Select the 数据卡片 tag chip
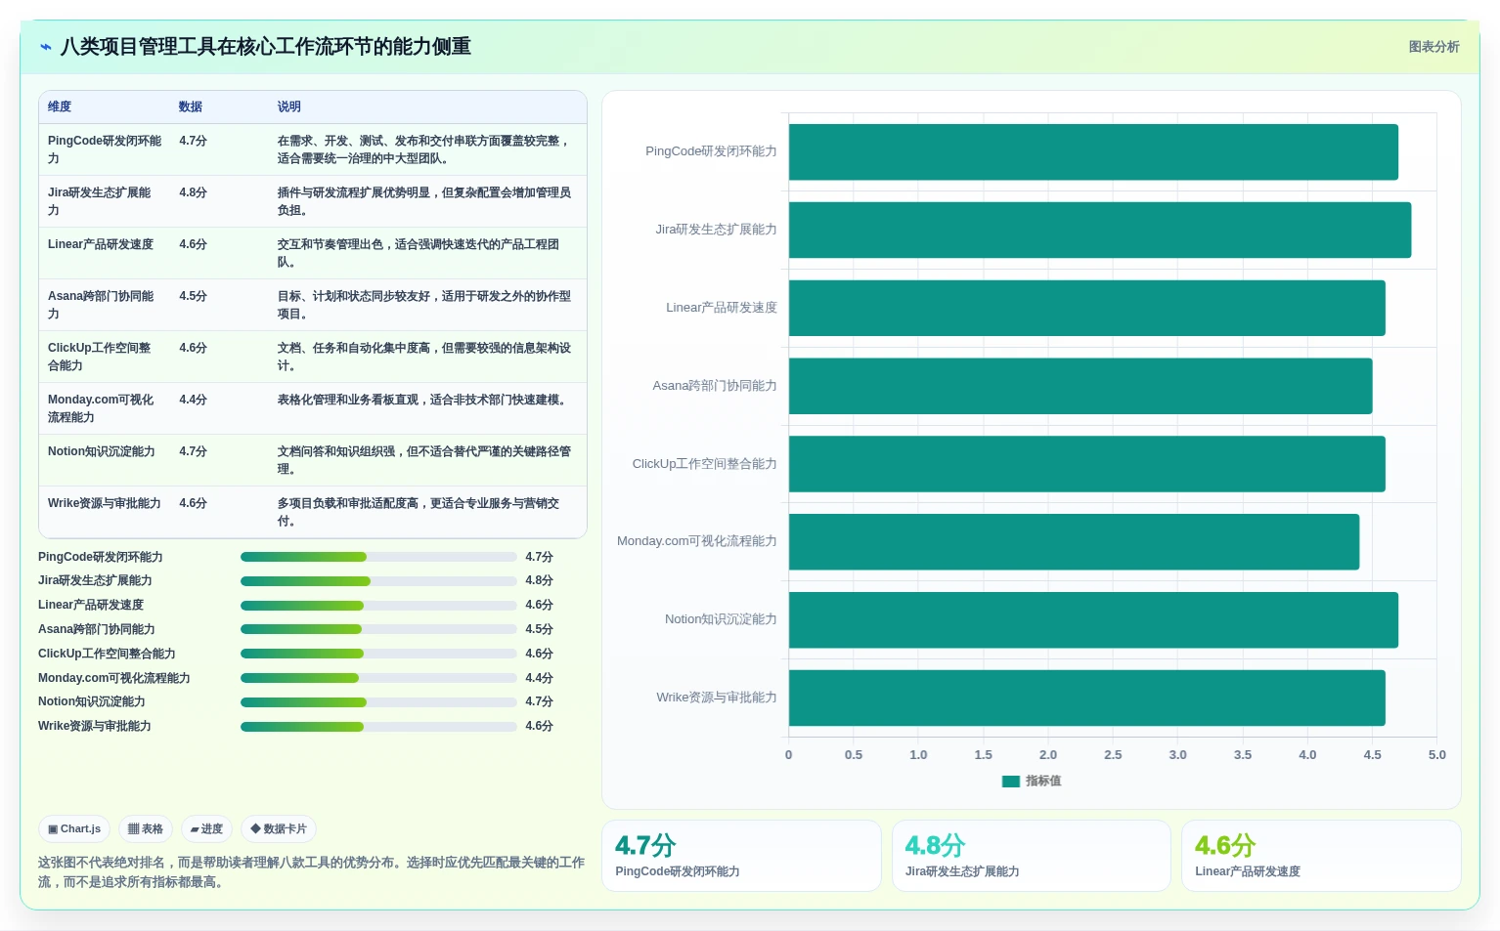1500x931 pixels. click(x=279, y=828)
